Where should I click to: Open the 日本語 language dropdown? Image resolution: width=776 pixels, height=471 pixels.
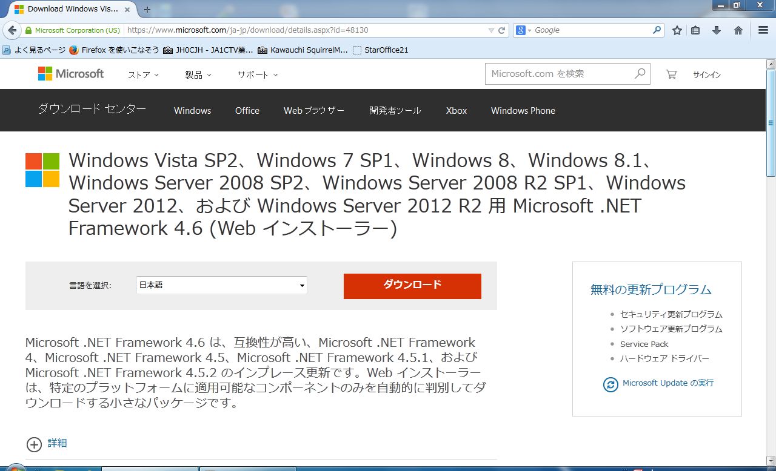click(222, 285)
